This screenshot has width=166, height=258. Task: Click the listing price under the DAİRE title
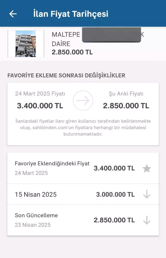pyautogui.click(x=72, y=52)
